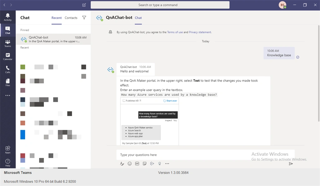
Task: Show more compose options ellipsis
Action: click(x=167, y=164)
